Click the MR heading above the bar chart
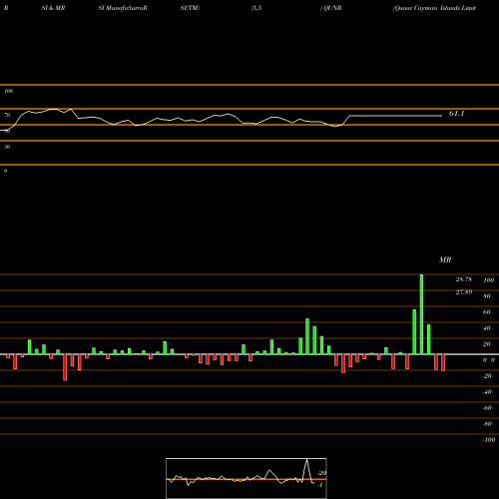Image resolution: width=499 pixels, height=499 pixels. point(445,259)
